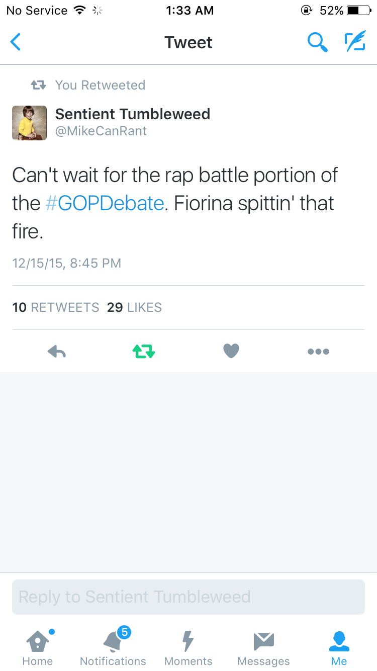
Task: Like the tweet with heart icon
Action: pyautogui.click(x=231, y=351)
